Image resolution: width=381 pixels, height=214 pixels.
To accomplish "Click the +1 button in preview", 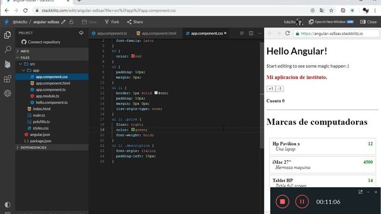I will click(271, 89).
